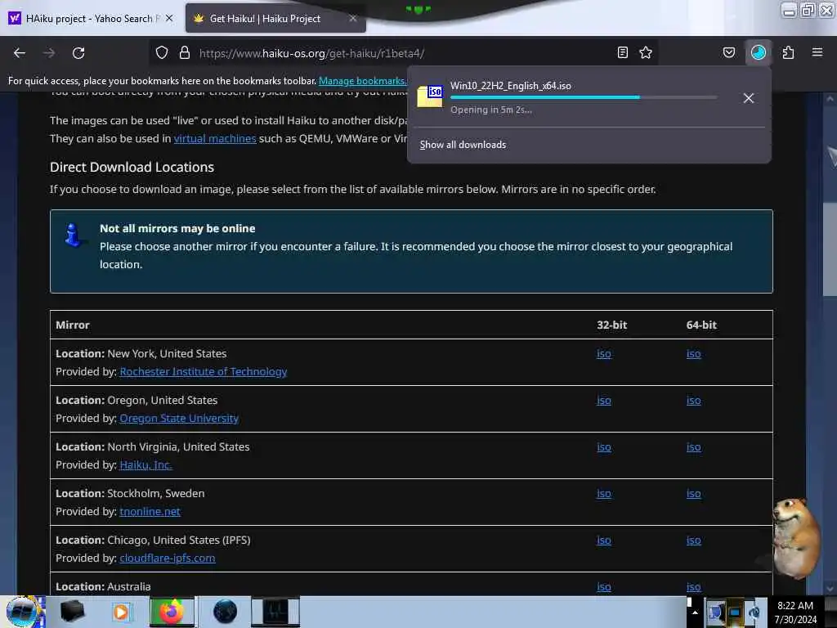Open the Haiku, Inc. provider link
The width and height of the screenshot is (837, 628).
(145, 465)
